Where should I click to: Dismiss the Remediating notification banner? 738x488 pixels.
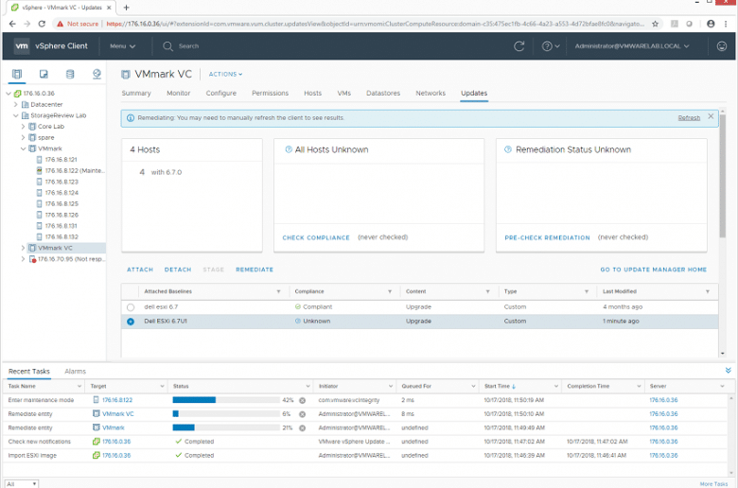click(711, 116)
